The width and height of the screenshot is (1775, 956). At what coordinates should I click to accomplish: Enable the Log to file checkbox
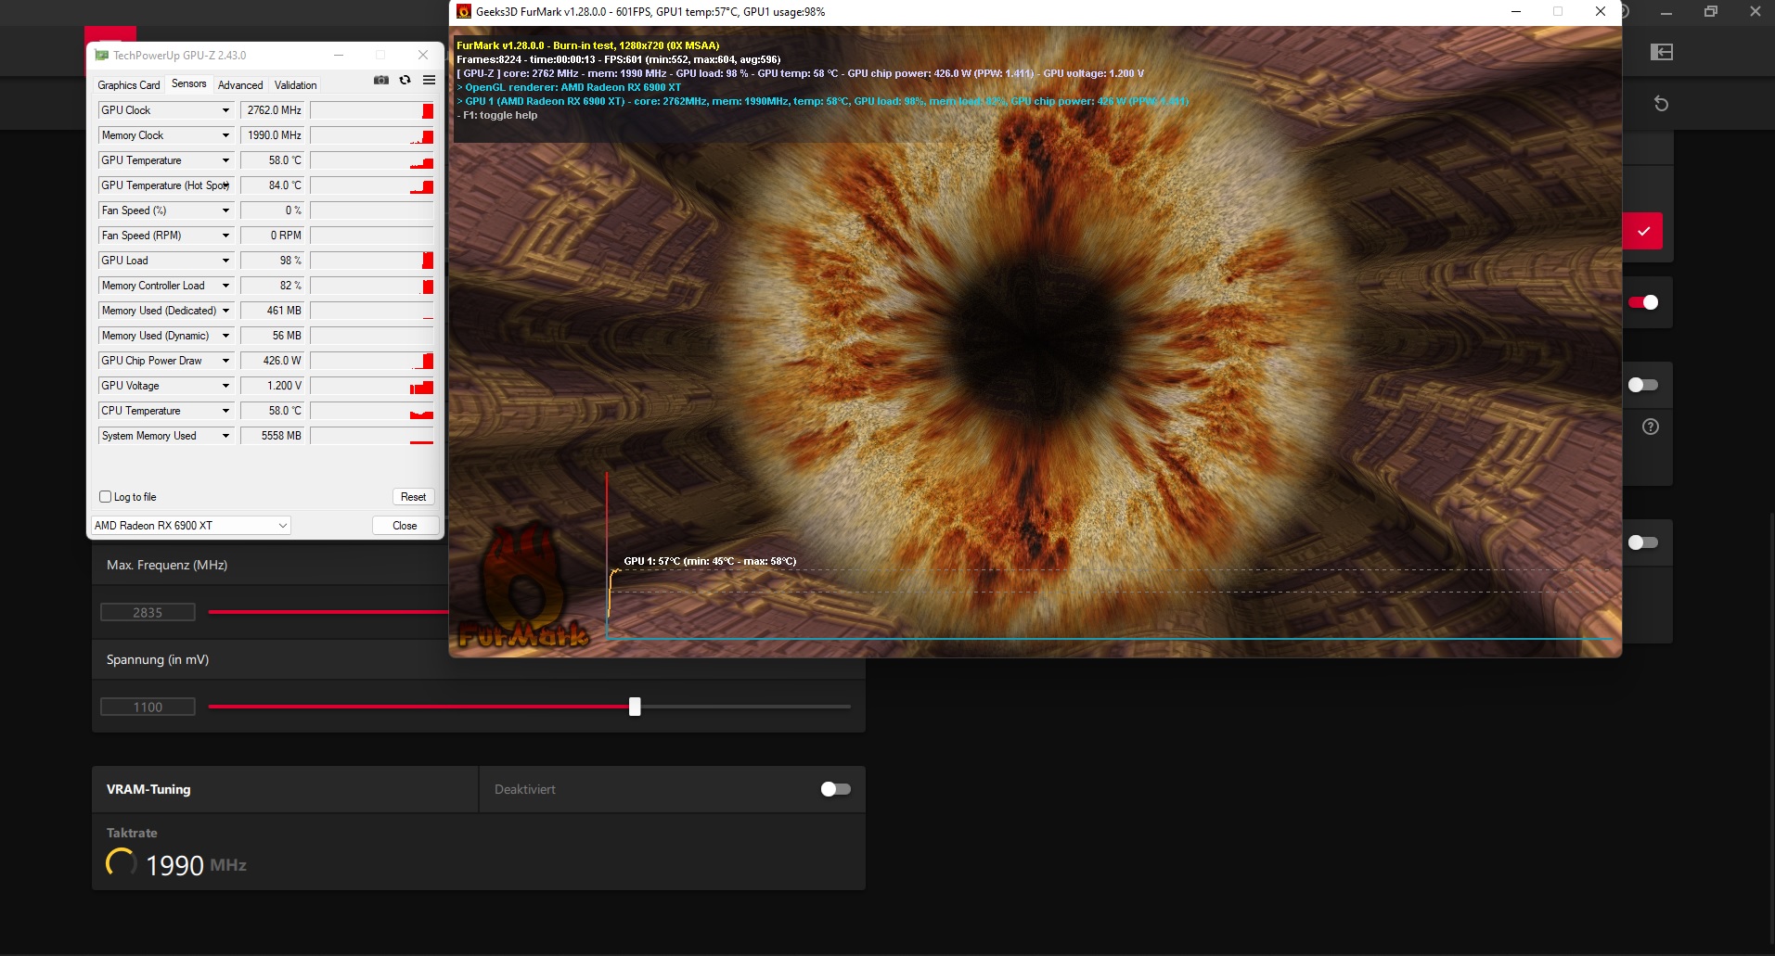pyautogui.click(x=105, y=497)
